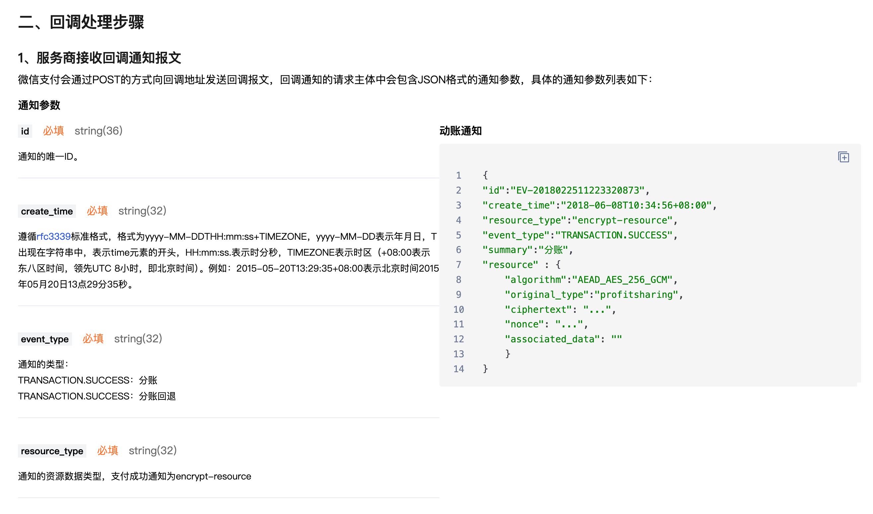This screenshot has height=514, width=873.
Task: Click the id parameter name tag
Action: (x=25, y=131)
